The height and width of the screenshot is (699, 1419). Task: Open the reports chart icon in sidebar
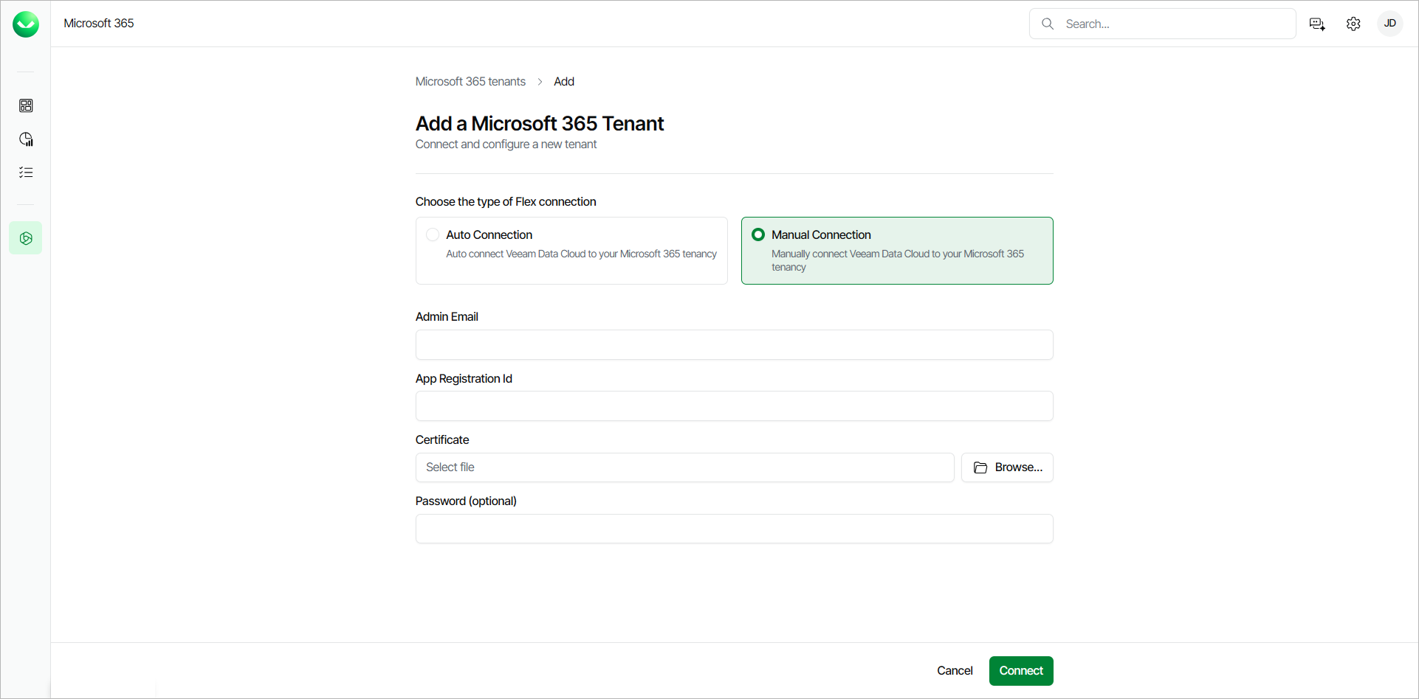26,139
